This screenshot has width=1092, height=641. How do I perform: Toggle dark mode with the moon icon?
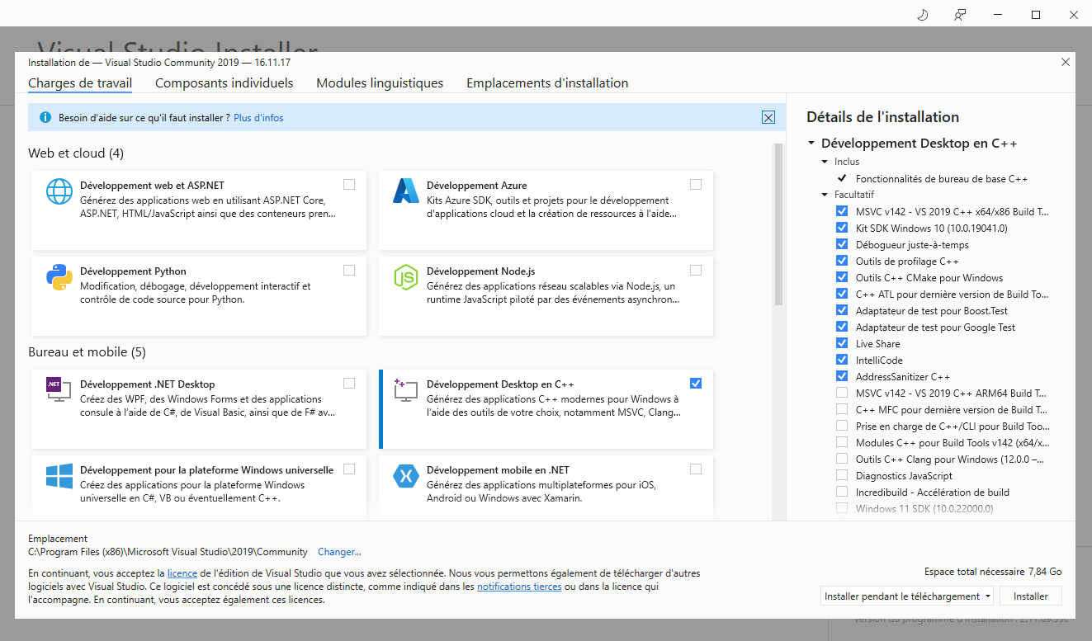(922, 14)
